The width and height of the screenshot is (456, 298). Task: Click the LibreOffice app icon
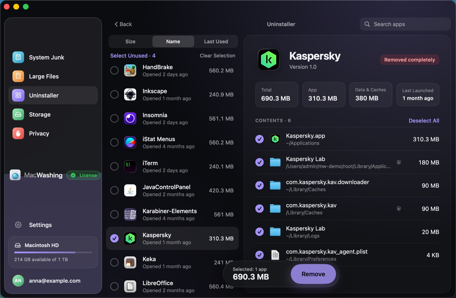click(130, 286)
